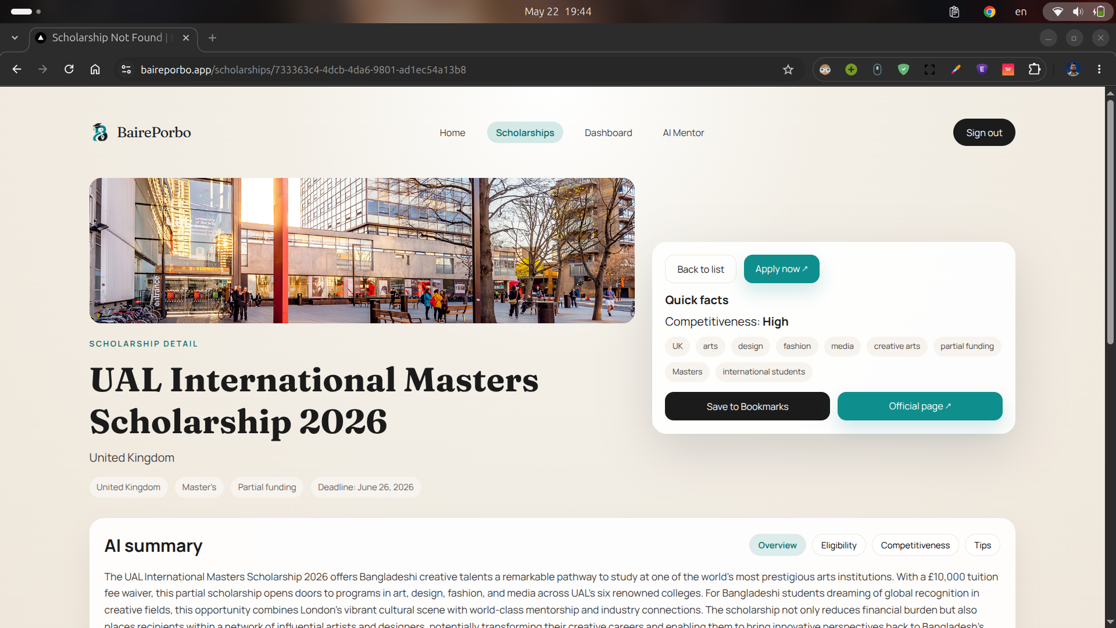Open the system status menu
The width and height of the screenshot is (1116, 628).
pyautogui.click(x=1078, y=12)
